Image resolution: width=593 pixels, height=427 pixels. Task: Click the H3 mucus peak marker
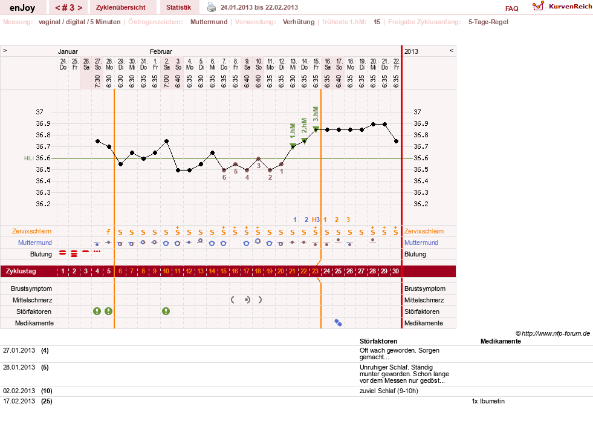pos(316,220)
